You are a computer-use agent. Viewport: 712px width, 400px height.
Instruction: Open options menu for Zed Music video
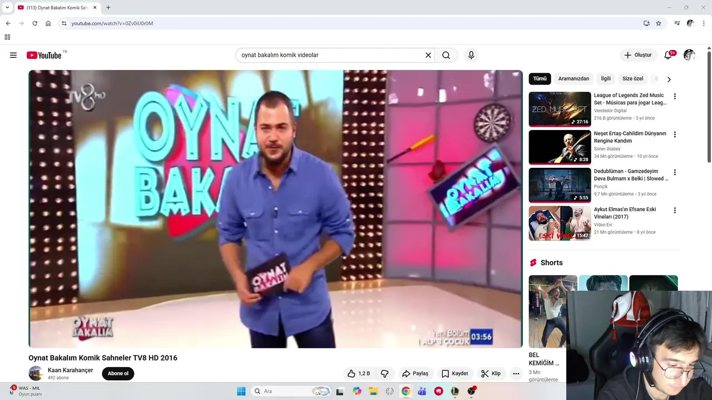coord(675,96)
